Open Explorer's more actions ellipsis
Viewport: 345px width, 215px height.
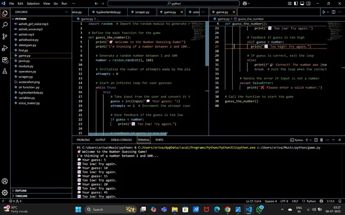[x=66, y=12]
